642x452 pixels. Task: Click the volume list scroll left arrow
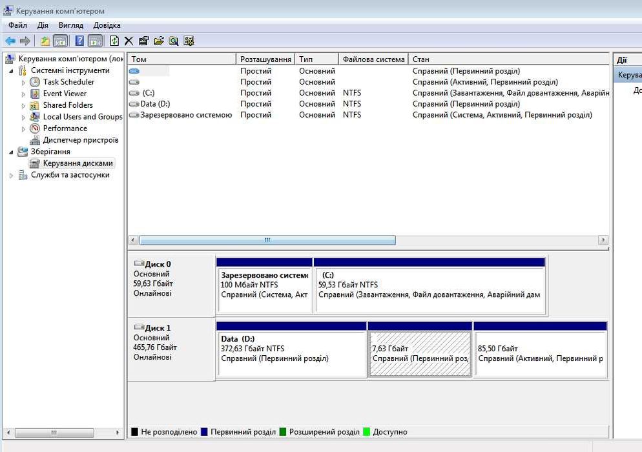133,240
